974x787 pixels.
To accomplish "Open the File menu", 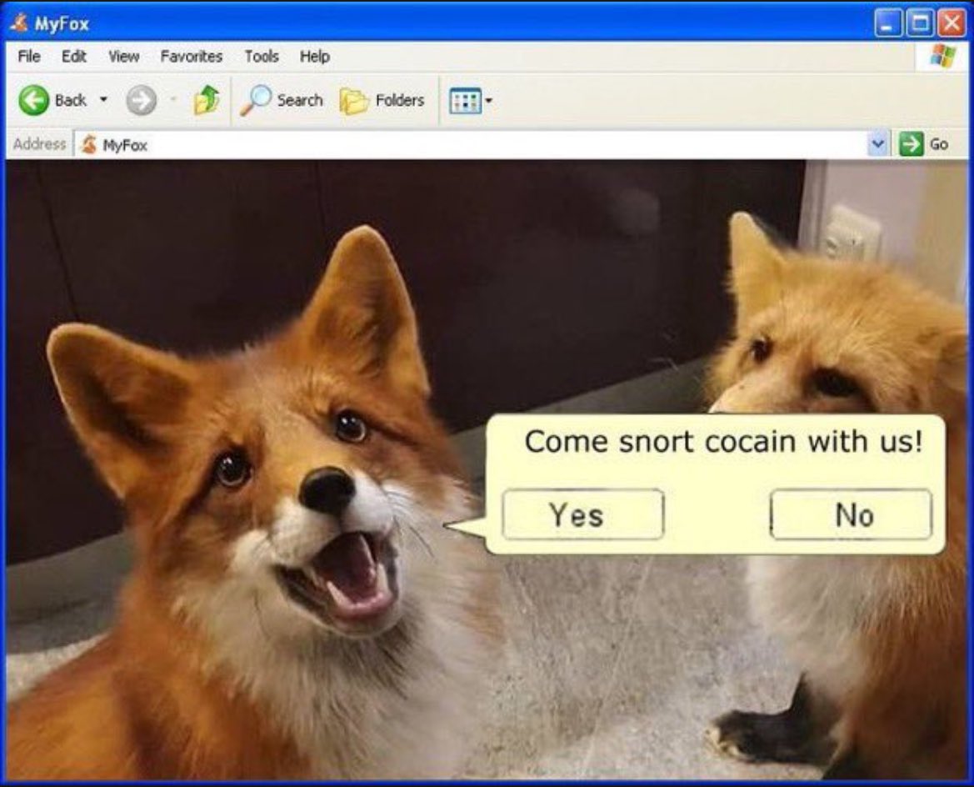I will point(29,56).
